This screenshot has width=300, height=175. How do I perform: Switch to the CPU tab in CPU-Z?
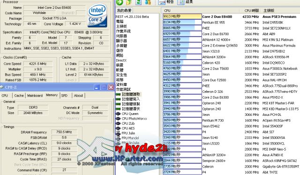click(5, 96)
